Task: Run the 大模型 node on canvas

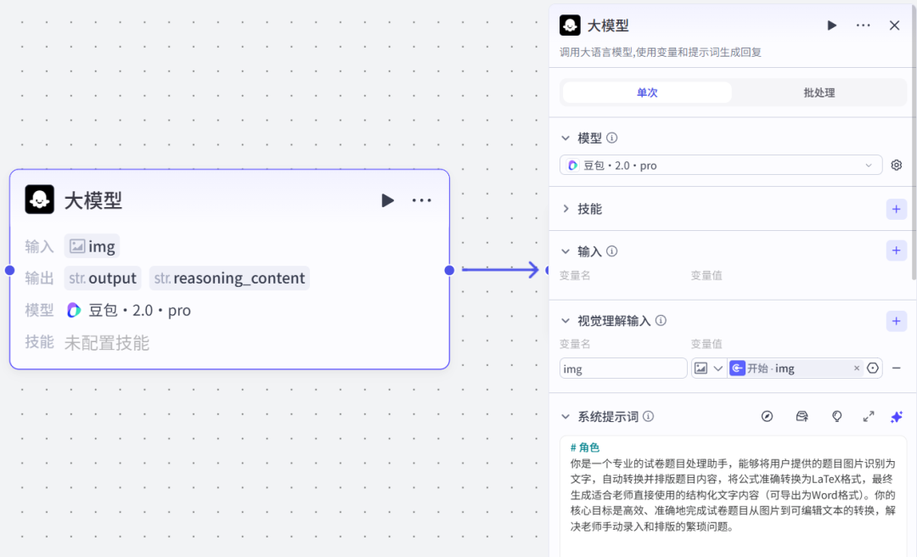Action: [x=387, y=200]
